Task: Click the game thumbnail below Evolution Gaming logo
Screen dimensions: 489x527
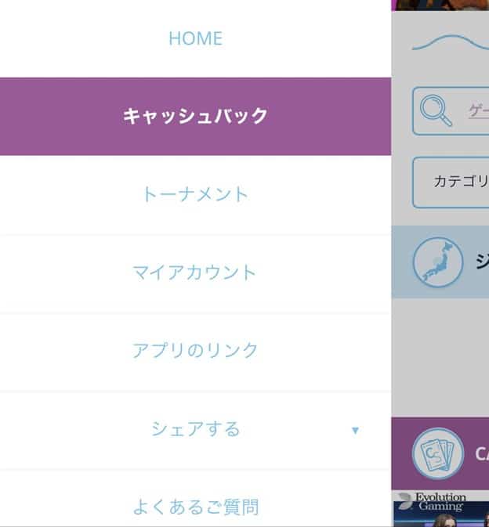Action: [440, 518]
